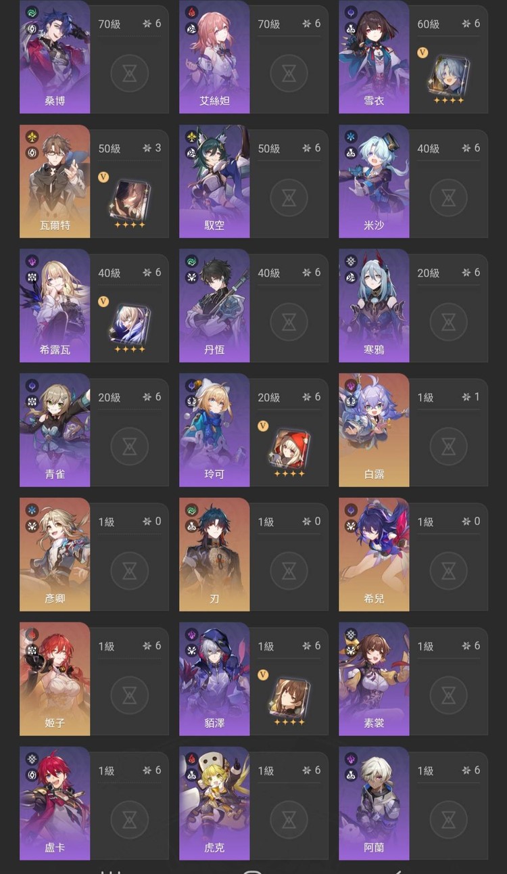Open the 素裳 character portrait
507x874 pixels.
[374, 679]
